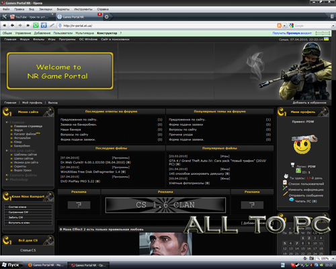Reload the page with the green refresh icon

click(x=36, y=26)
